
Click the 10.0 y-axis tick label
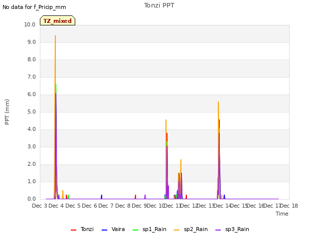click(30, 24)
